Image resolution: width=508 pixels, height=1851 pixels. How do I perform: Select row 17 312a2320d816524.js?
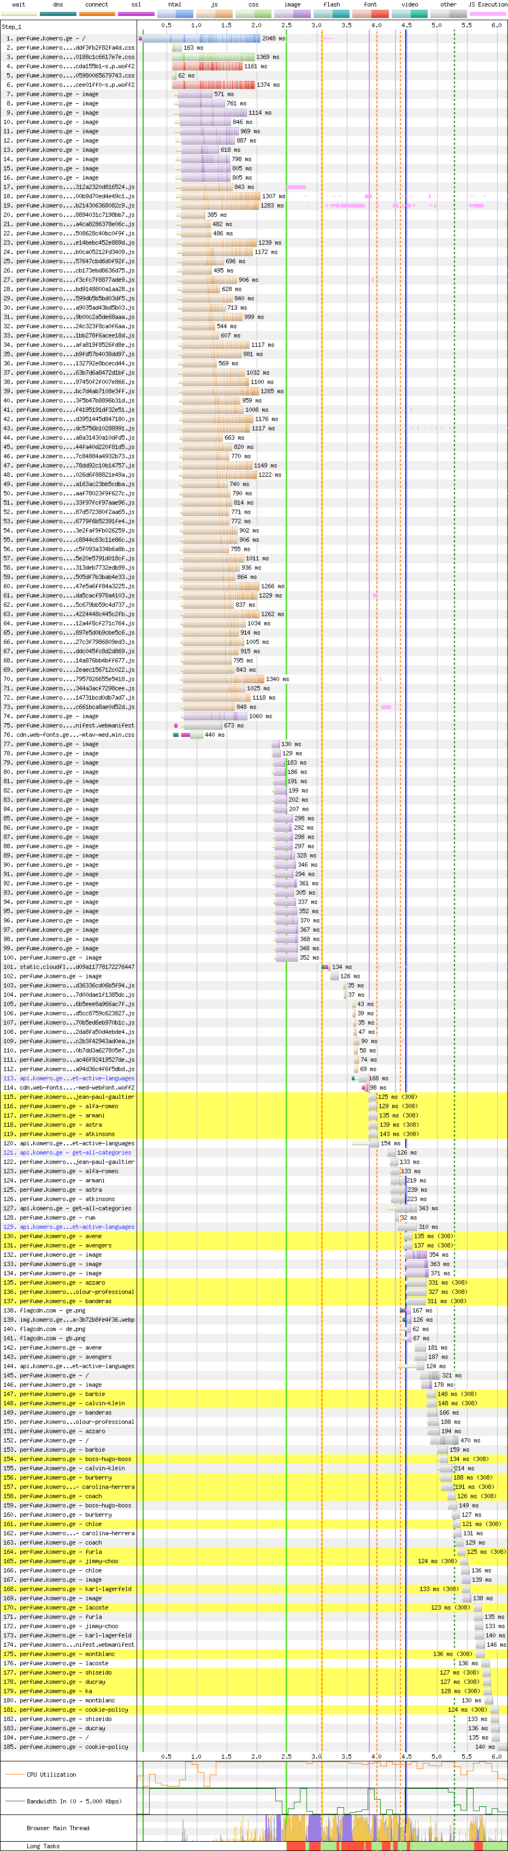68,187
